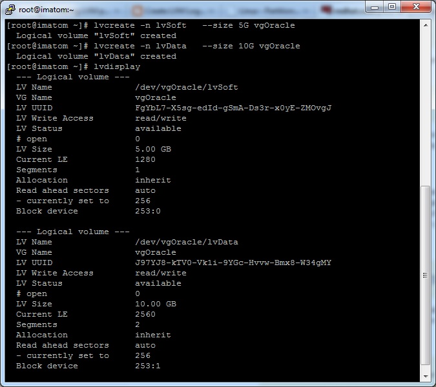Image resolution: width=436 pixels, height=387 pixels.
Task: Click the scrollbar down arrow
Action: 426,377
